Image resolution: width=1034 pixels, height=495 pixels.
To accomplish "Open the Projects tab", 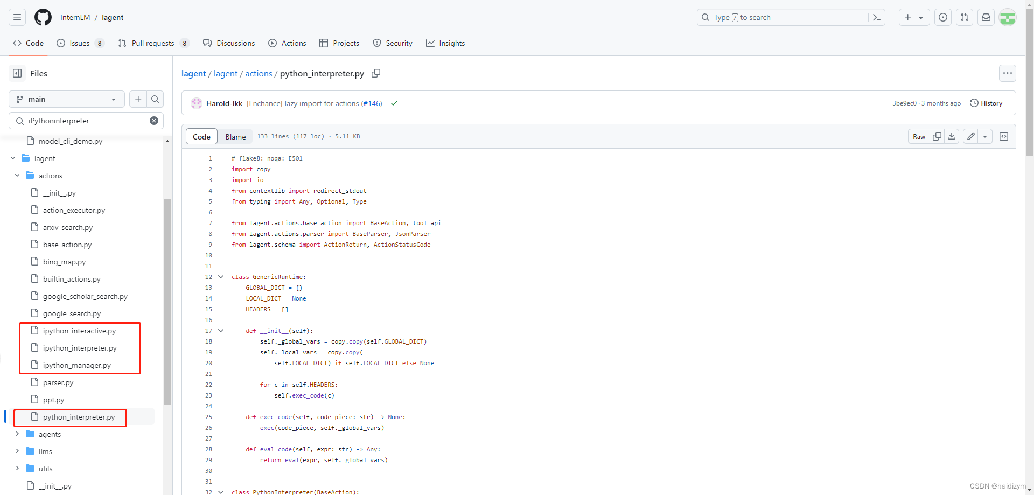I will tap(339, 43).
